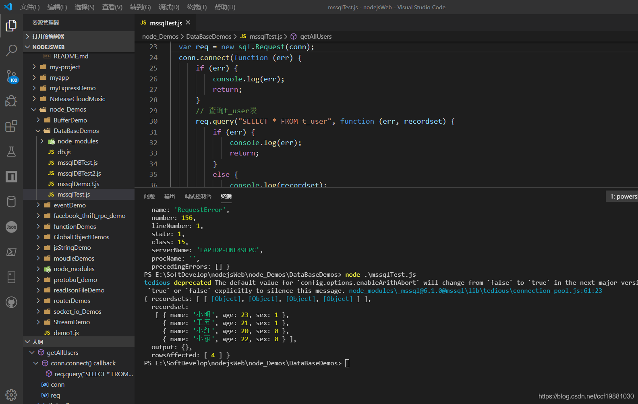Viewport: 638px width, 404px height.
Task: Select mssqlTest.js in the file tree
Action: click(x=79, y=195)
